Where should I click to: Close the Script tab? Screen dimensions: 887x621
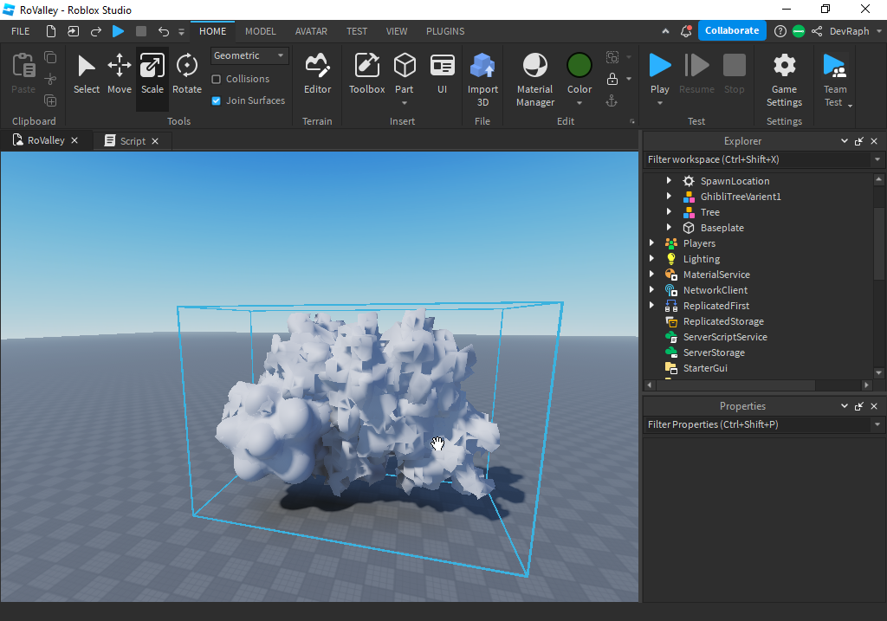click(155, 141)
